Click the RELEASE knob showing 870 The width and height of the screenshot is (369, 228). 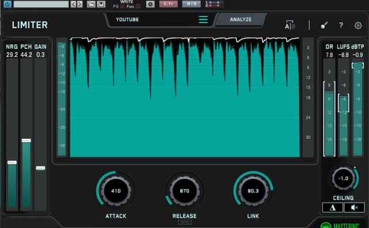click(x=184, y=191)
